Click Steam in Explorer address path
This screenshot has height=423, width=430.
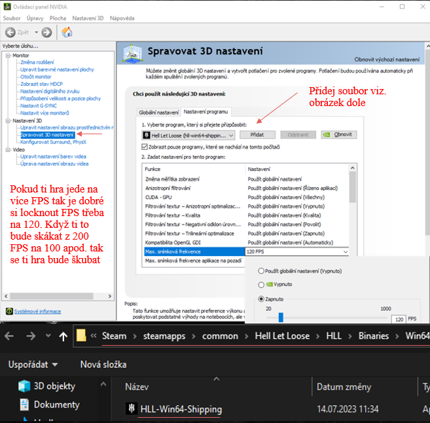[x=114, y=336]
